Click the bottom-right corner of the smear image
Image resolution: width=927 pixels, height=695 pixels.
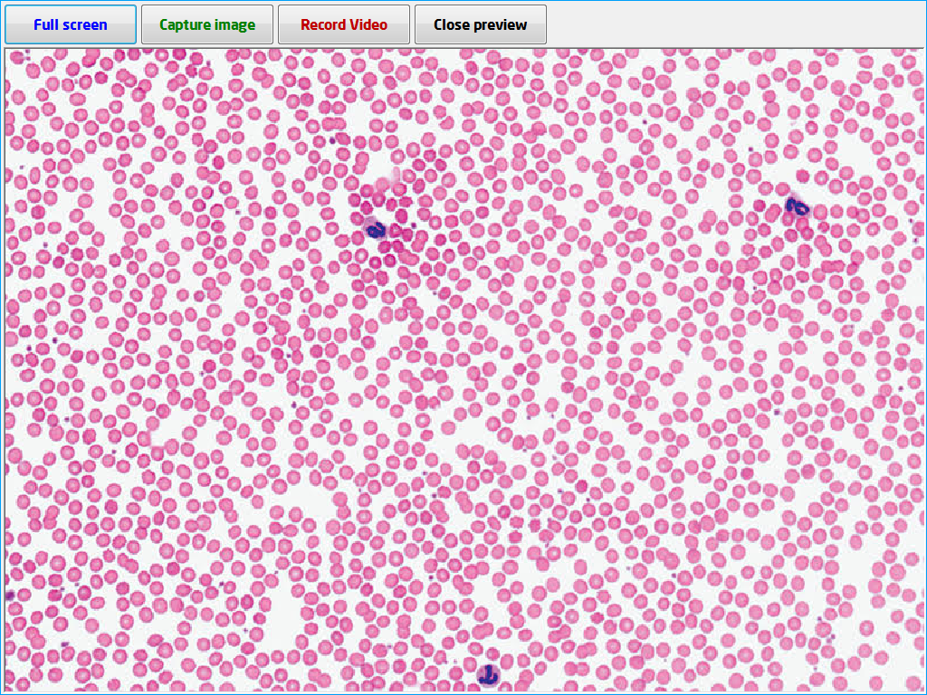click(923, 690)
